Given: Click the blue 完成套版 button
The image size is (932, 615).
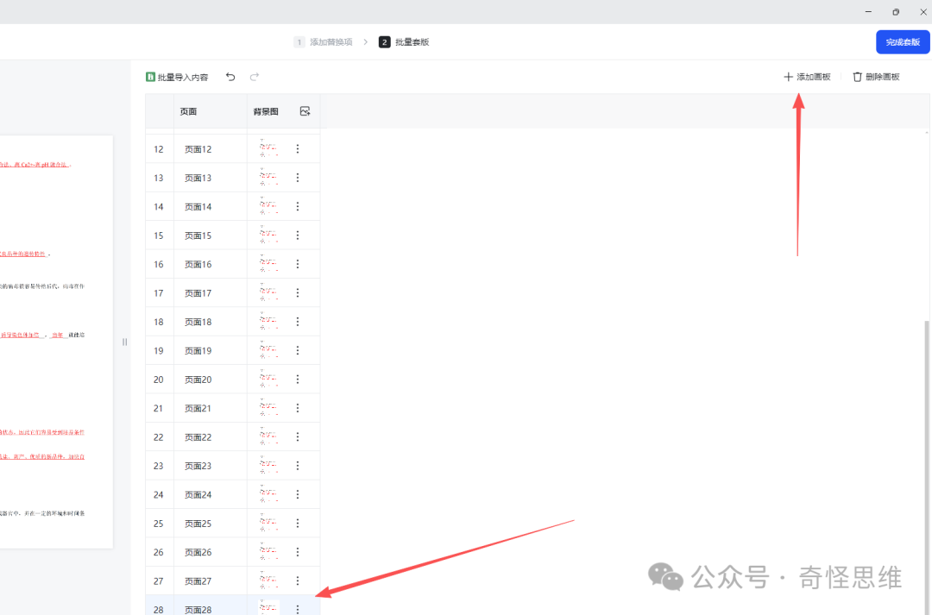Looking at the screenshot, I should click(x=903, y=42).
